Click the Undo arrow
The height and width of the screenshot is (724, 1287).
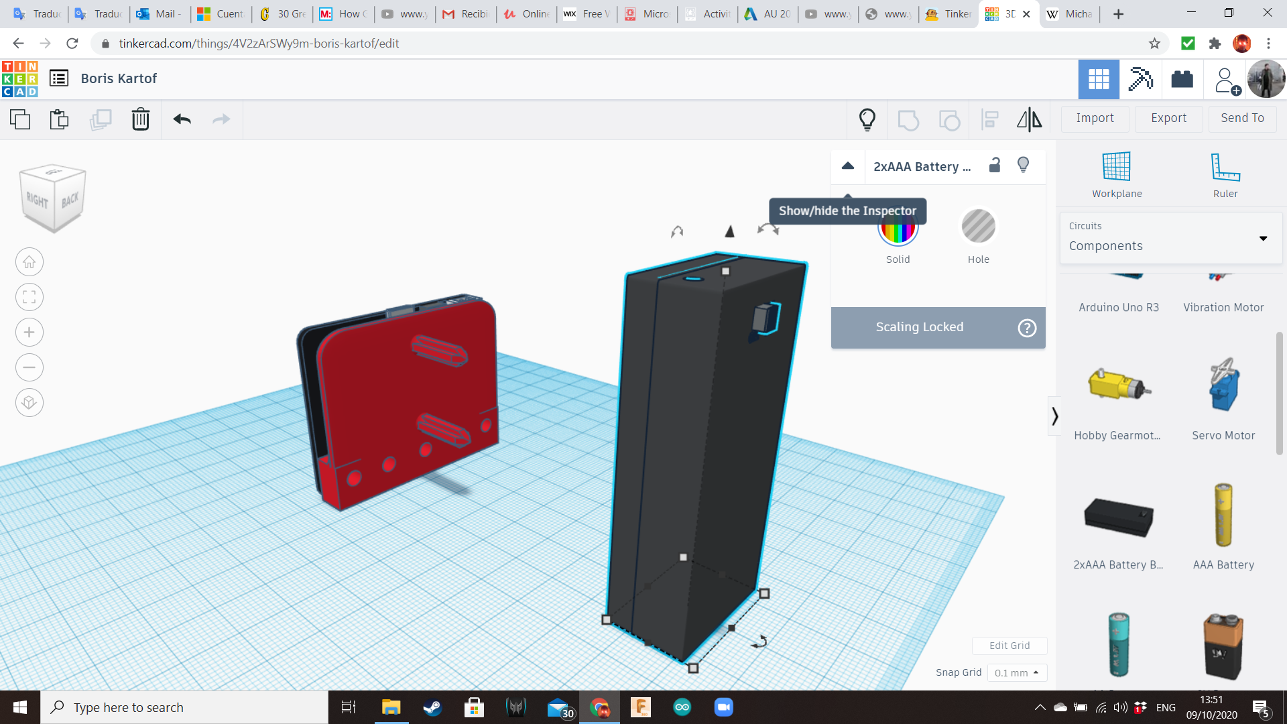point(182,119)
